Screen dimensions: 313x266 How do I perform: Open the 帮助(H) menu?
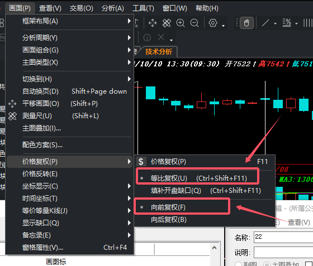(x=207, y=8)
